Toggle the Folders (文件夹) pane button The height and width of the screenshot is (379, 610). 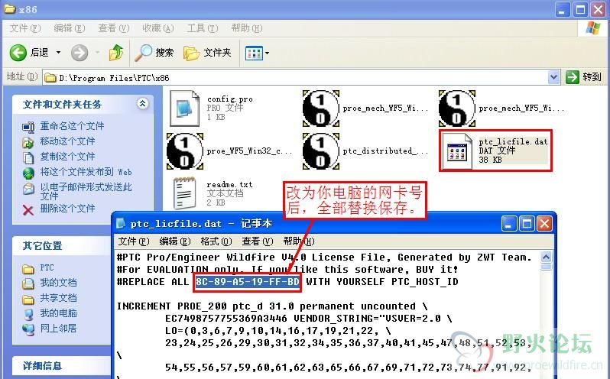tap(207, 53)
